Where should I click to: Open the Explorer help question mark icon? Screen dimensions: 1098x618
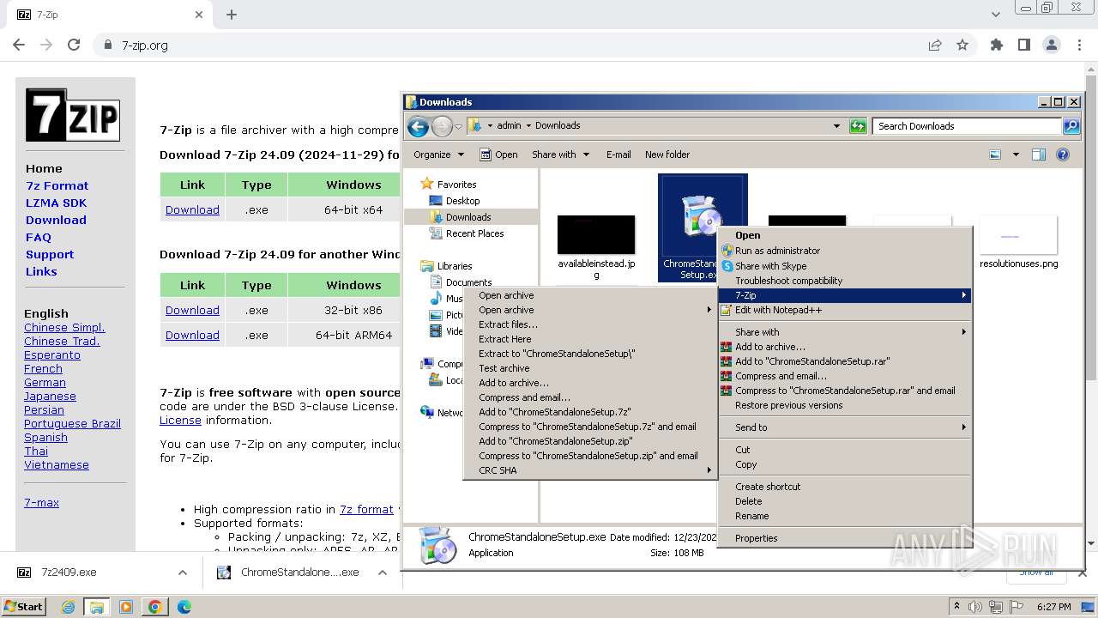(1063, 154)
